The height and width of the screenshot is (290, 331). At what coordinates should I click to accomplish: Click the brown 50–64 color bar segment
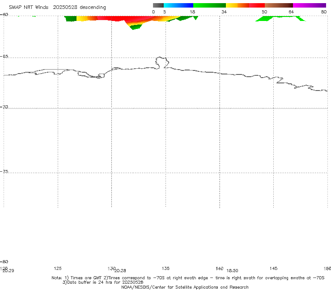[x=279, y=5]
